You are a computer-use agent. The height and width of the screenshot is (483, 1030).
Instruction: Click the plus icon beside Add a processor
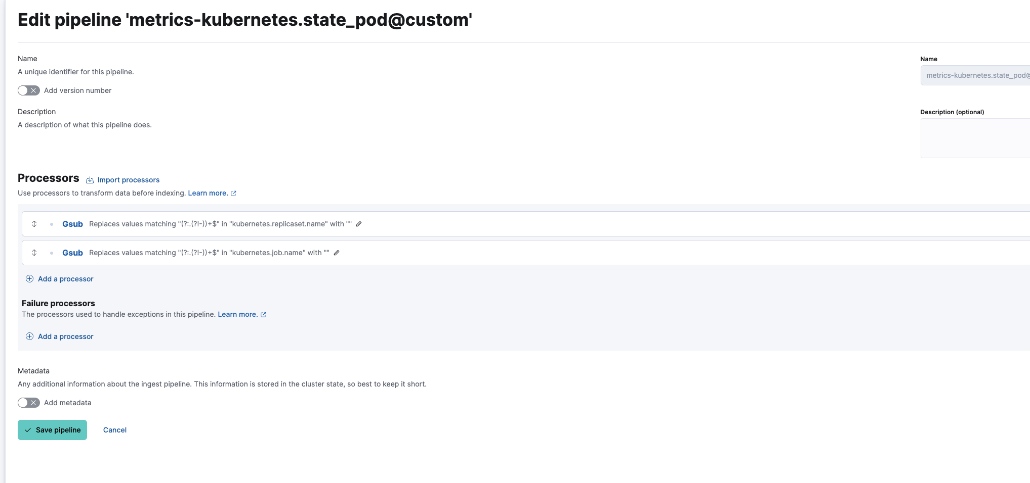click(29, 278)
